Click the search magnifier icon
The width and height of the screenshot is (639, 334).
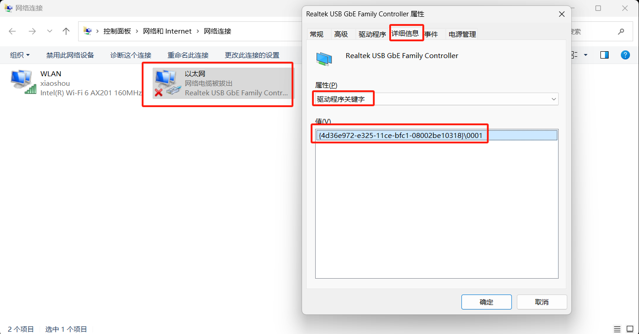pos(621,32)
